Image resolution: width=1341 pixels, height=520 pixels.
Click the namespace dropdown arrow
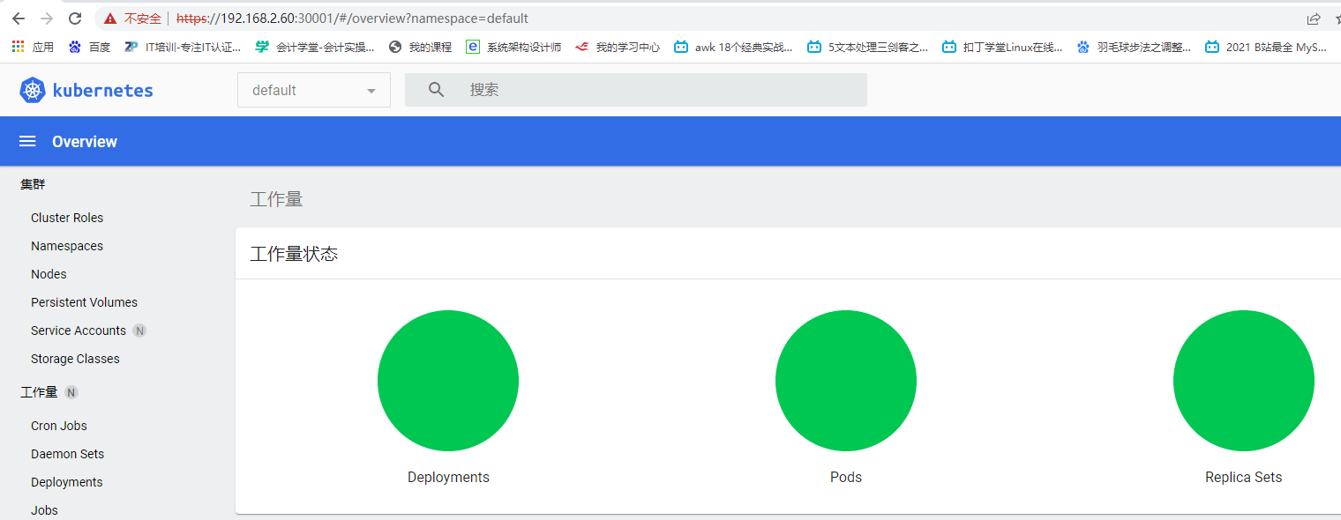tap(371, 91)
